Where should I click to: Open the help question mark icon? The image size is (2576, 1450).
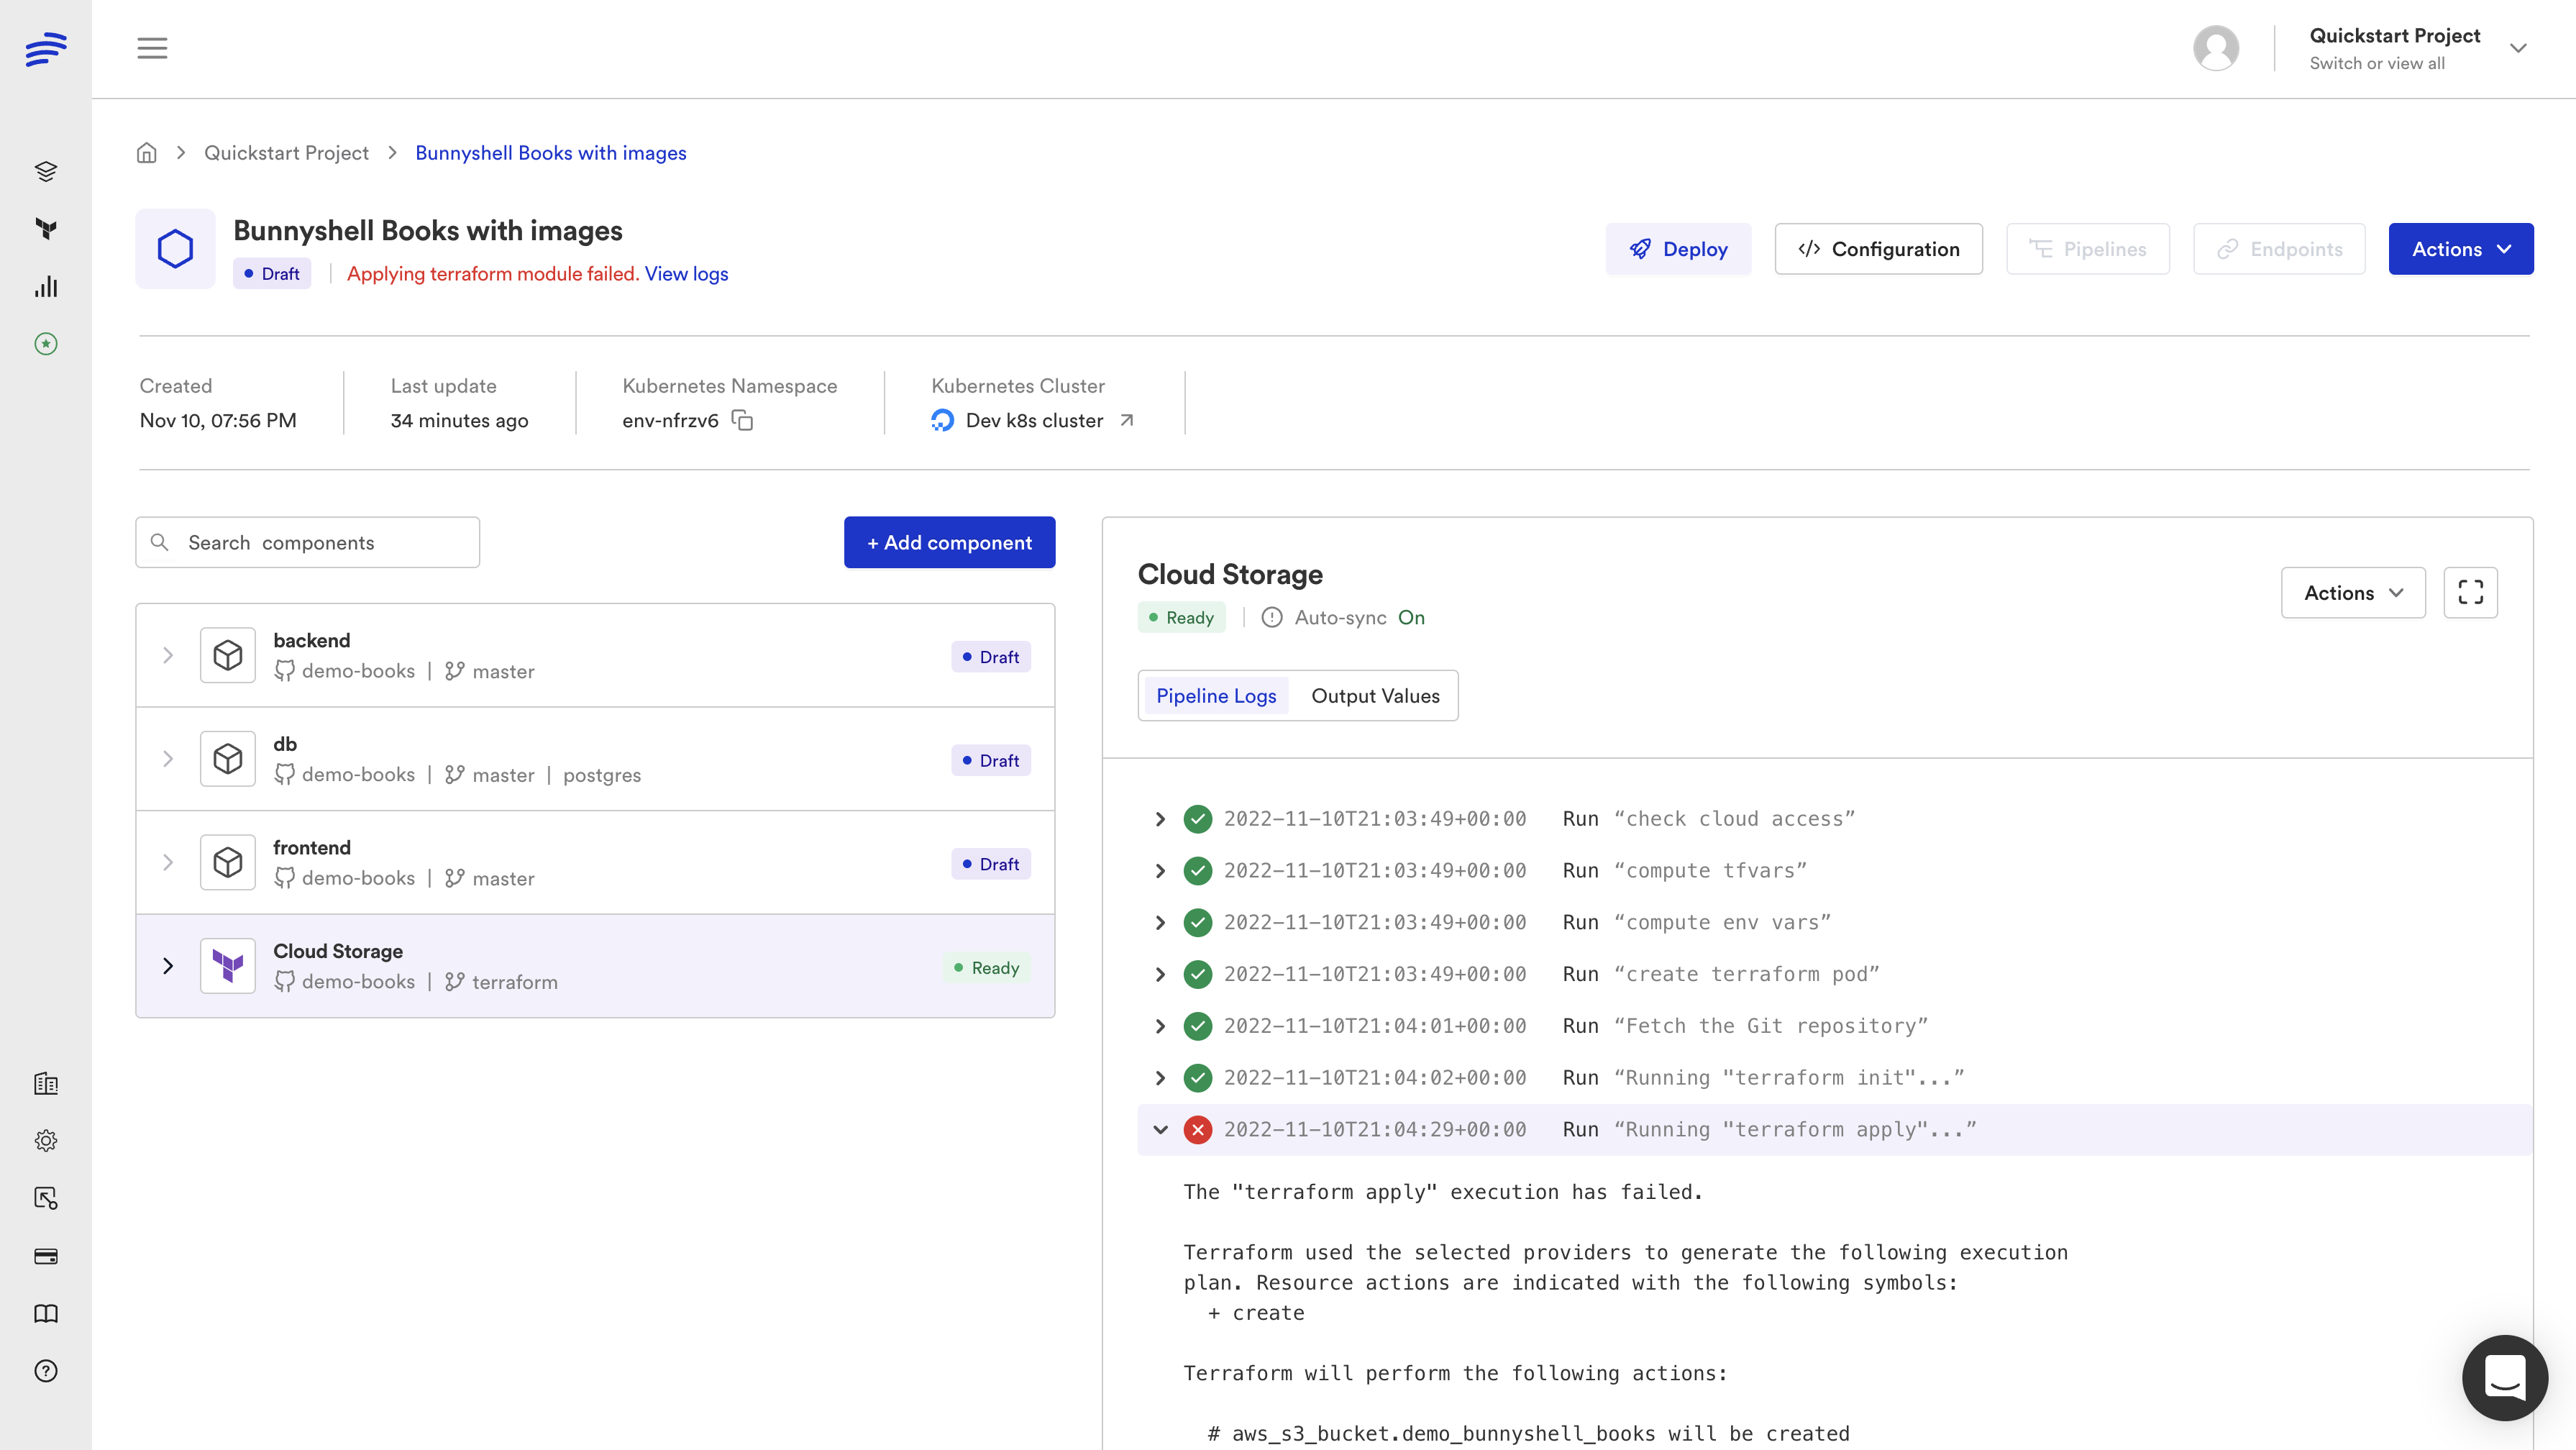tap(46, 1371)
